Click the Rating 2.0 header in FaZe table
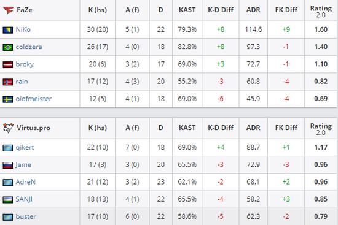Screen dimensions: 338x225 (x=321, y=12)
